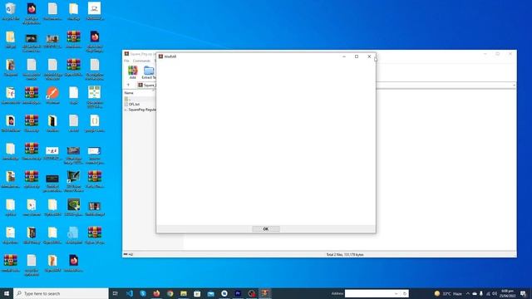Expand the taskbar Address toolbar dropdown
The image size is (532, 299).
point(397,293)
